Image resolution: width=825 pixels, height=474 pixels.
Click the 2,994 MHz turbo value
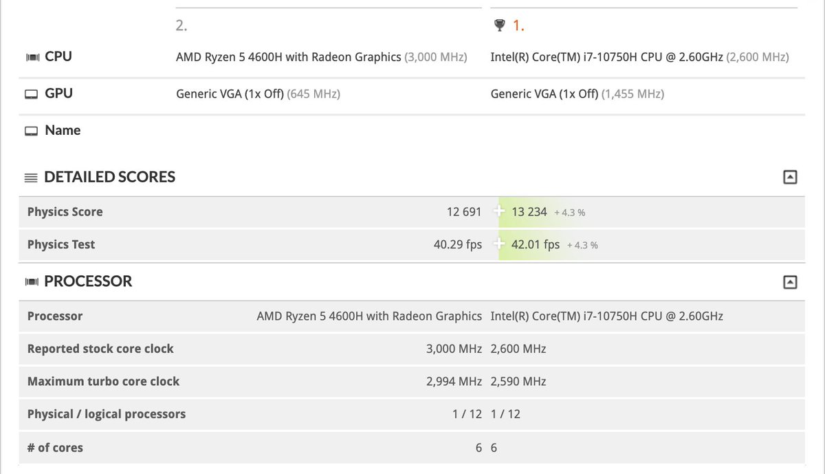(x=454, y=381)
